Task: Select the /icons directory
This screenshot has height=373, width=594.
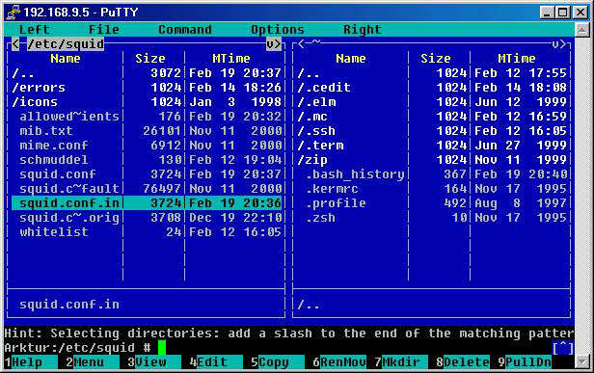Action: click(x=147, y=102)
